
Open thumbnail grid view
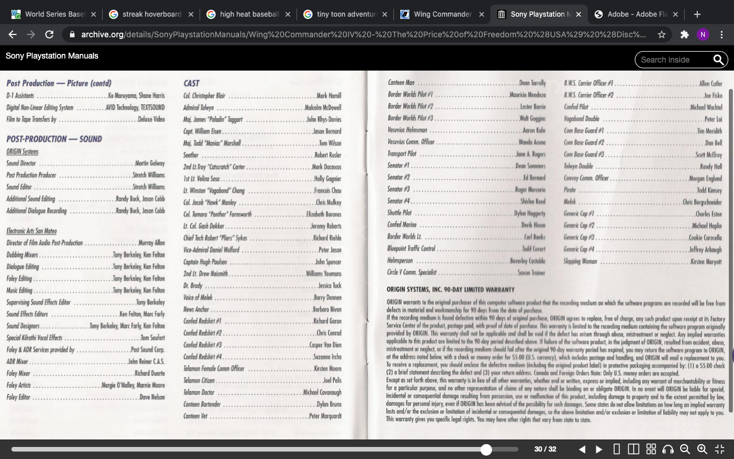[x=651, y=449]
